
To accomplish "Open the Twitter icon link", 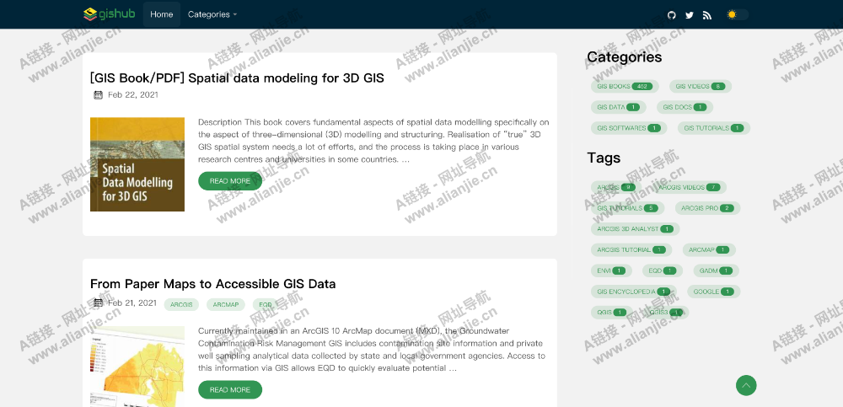I will (690, 15).
